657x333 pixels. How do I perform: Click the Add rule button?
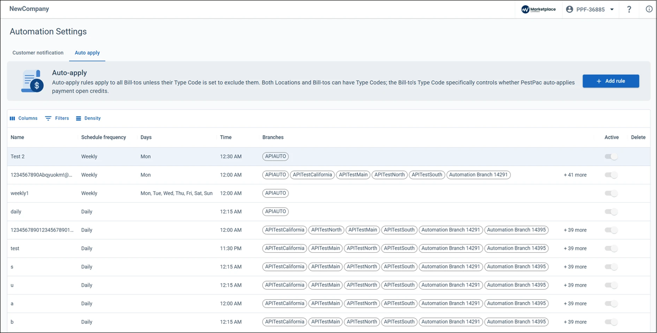pos(611,81)
